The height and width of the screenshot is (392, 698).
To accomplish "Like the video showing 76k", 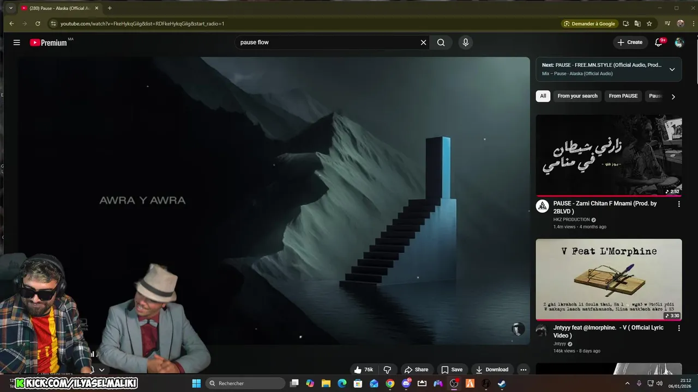I will [364, 370].
